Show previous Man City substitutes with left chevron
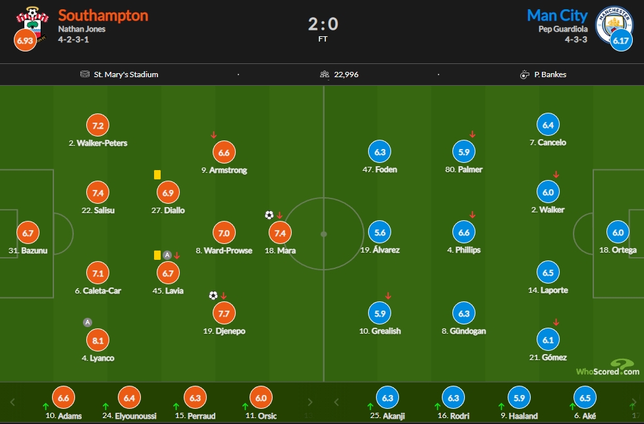 tap(336, 402)
